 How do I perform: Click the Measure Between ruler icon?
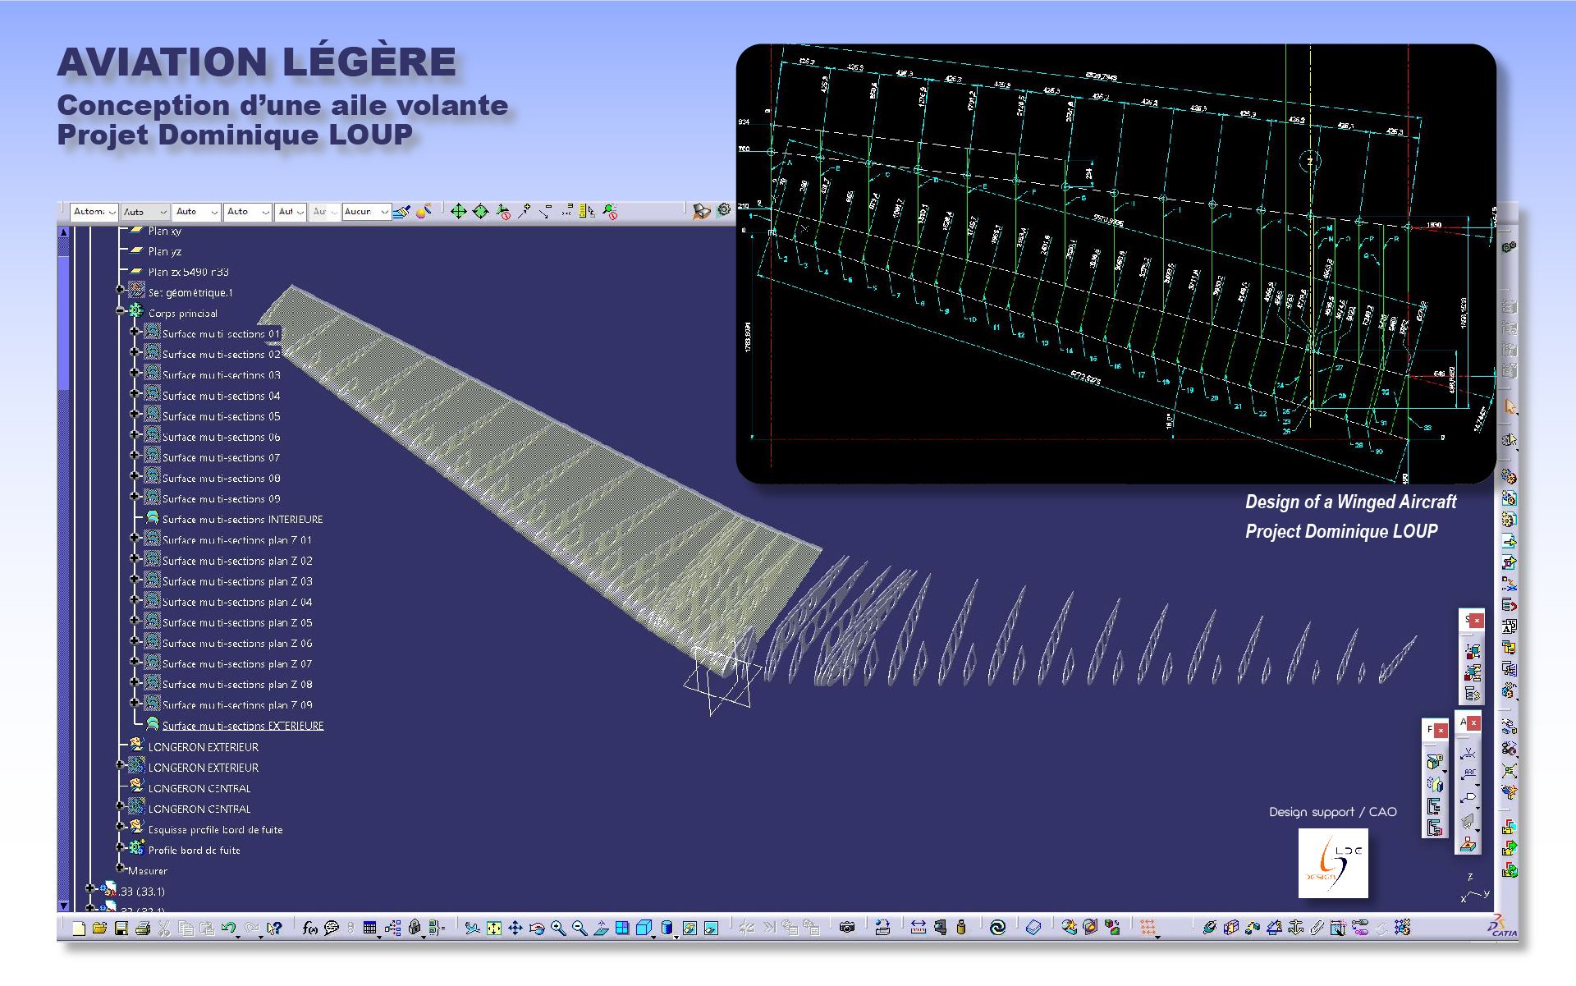pyautogui.click(x=919, y=928)
